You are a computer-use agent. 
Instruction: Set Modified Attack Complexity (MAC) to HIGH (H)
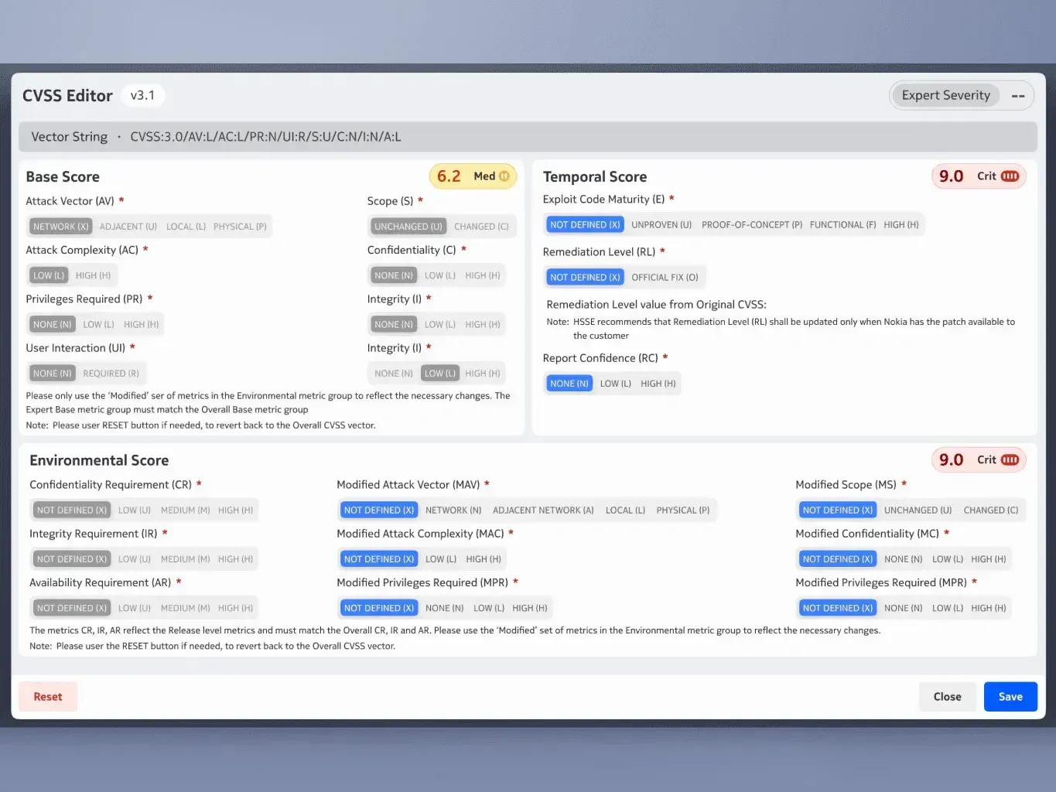pyautogui.click(x=484, y=559)
